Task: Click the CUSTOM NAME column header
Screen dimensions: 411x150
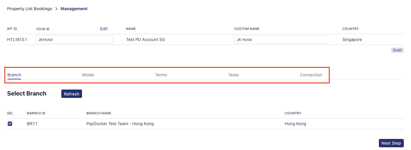Action: pyautogui.click(x=247, y=29)
